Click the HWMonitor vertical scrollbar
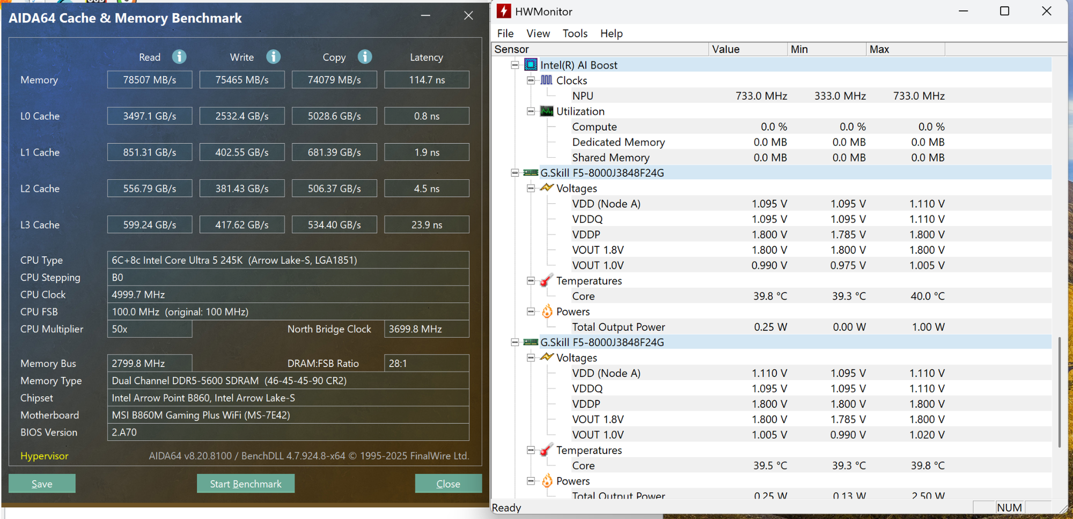Viewport: 1073px width, 519px height. click(1059, 392)
